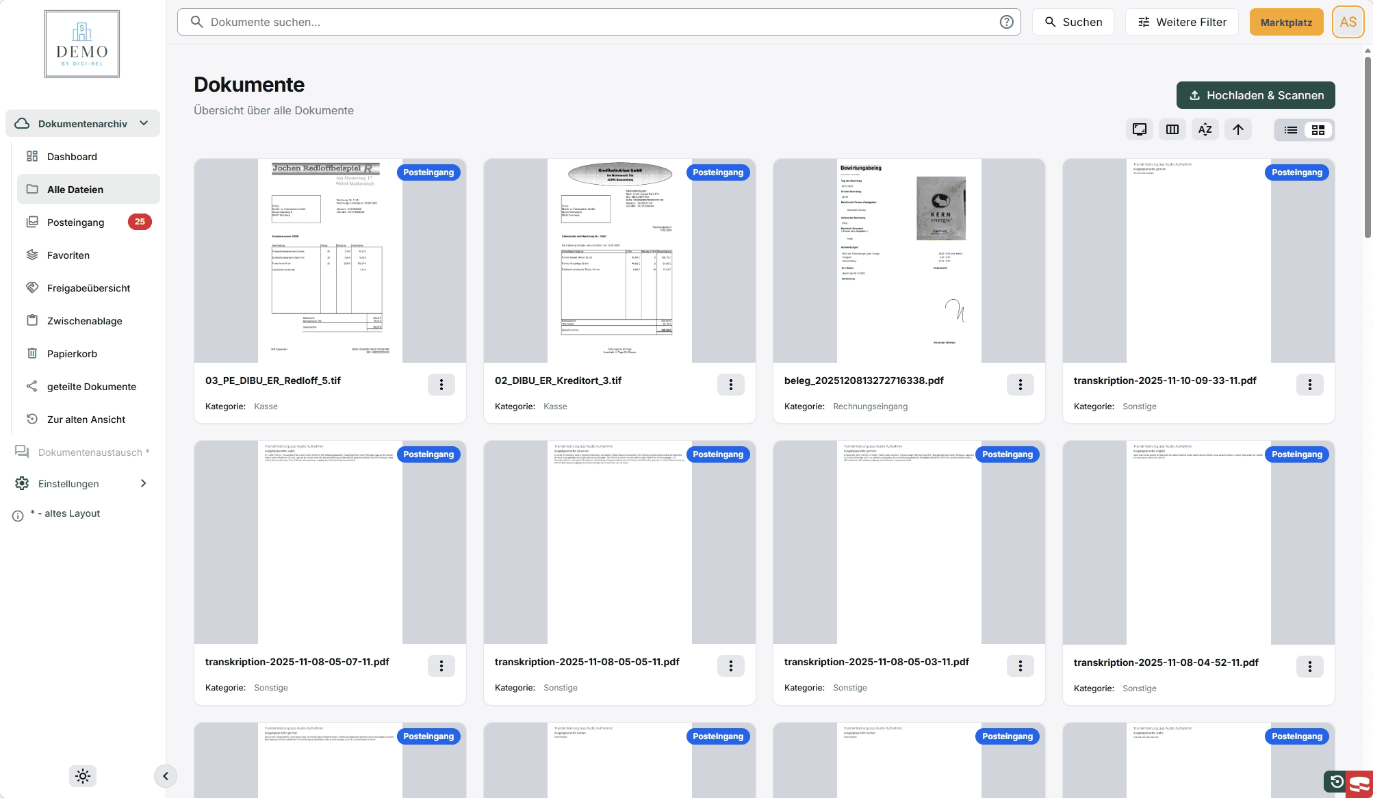Viewport: 1373px width, 798px height.
Task: Open the 02_DIBU_ER_Kreditort_3.tif thumbnail
Action: [619, 261]
